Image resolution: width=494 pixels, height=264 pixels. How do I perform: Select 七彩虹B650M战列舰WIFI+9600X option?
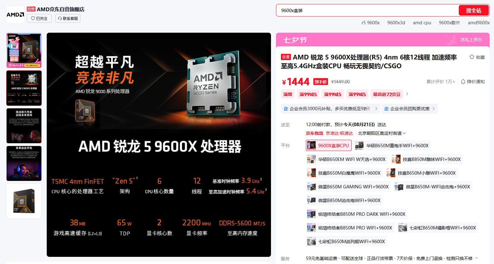(346, 241)
